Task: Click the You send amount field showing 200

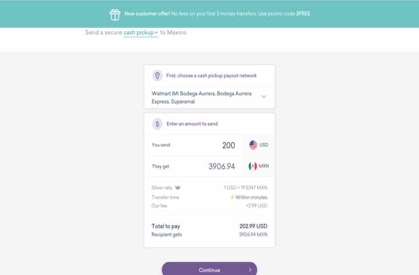Action: (x=193, y=145)
